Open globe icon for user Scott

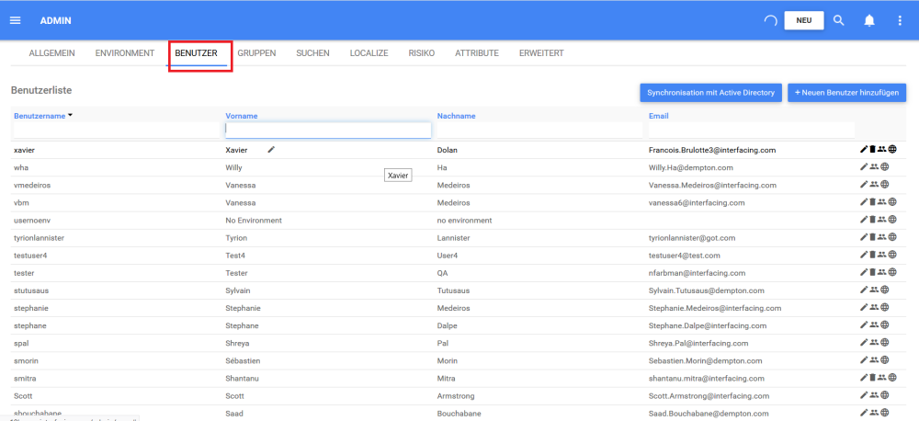pos(885,395)
